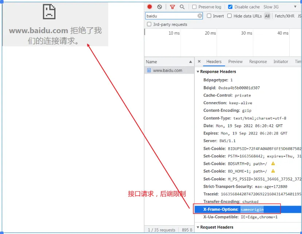Stop recording network log
The width and height of the screenshot is (302, 234).
tap(150, 6)
